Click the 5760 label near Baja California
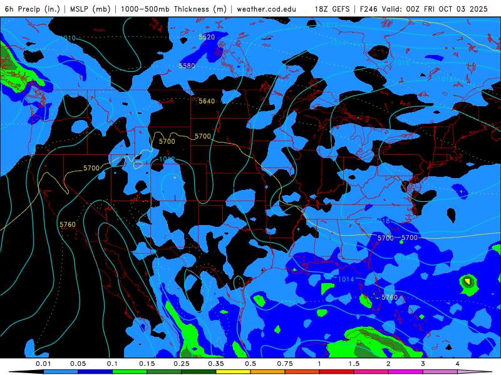Viewport: 501px width, 375px height. point(68,224)
